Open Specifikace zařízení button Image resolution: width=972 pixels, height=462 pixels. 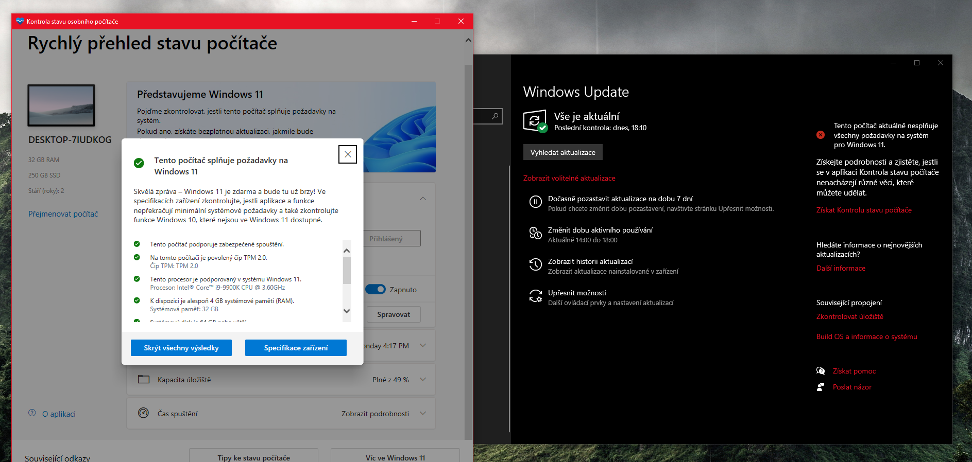point(296,348)
